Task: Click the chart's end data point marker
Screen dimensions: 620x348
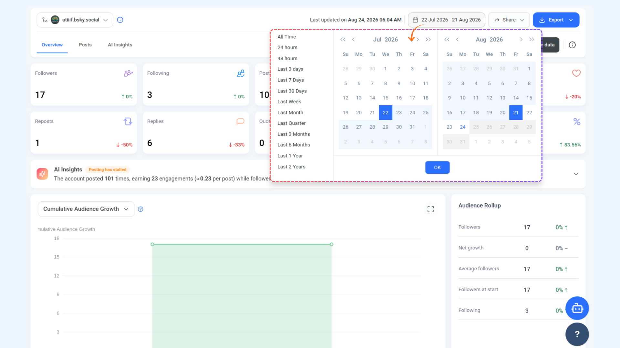Action: pyautogui.click(x=331, y=245)
